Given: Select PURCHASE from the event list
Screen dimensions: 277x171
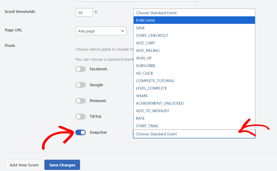Looking at the screenshot, I should (x=146, y=21).
